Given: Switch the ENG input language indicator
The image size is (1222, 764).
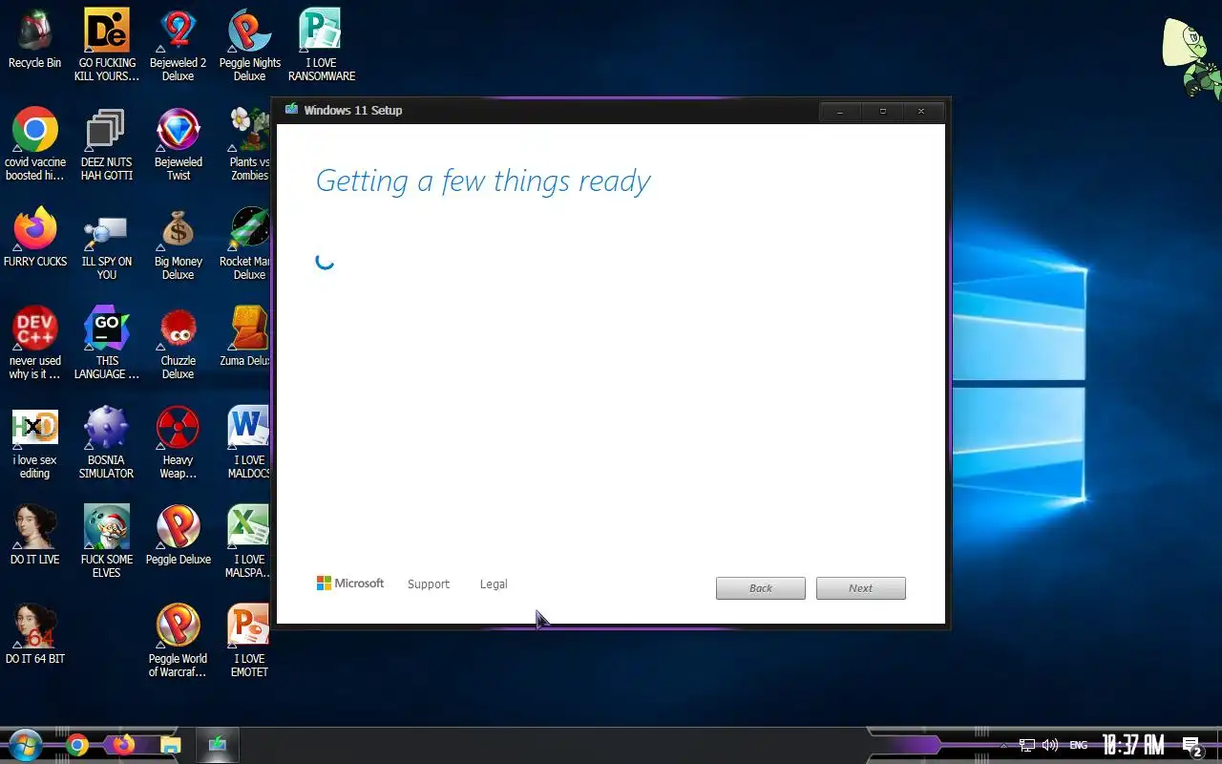Looking at the screenshot, I should tap(1079, 745).
